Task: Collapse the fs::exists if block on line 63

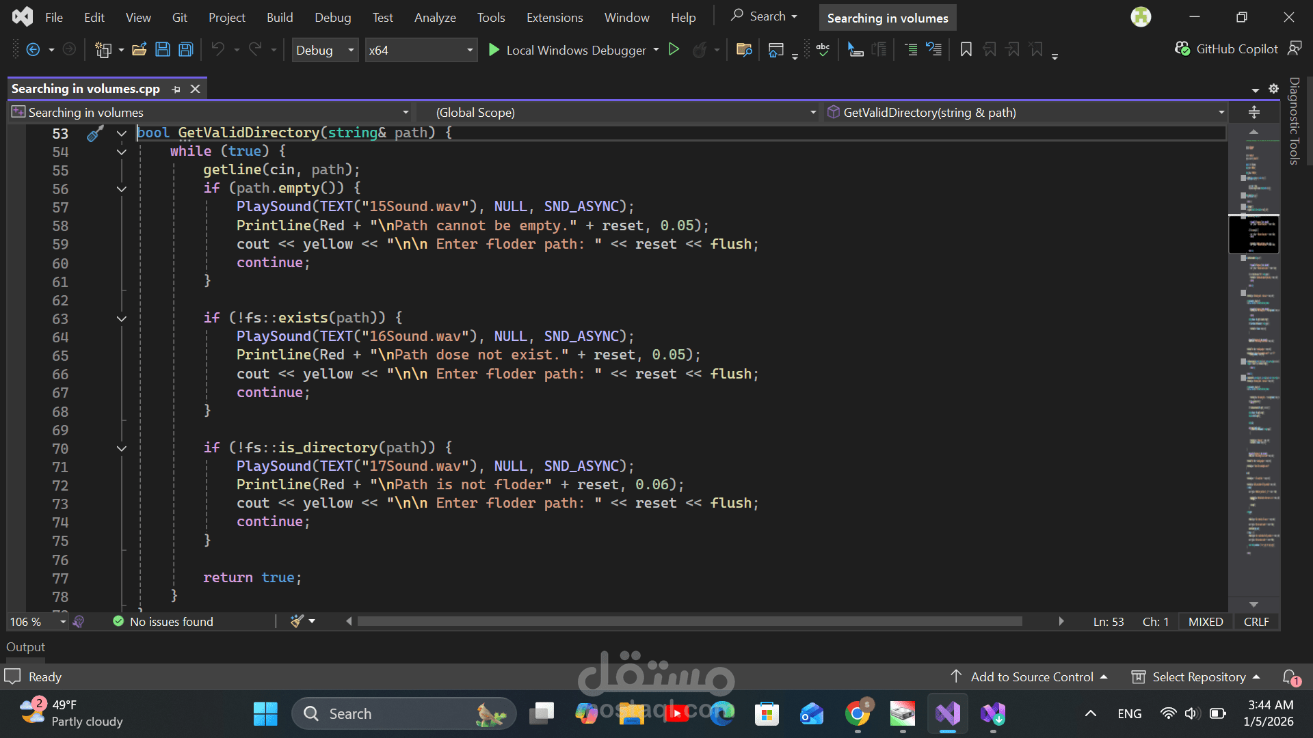Action: pyautogui.click(x=122, y=318)
